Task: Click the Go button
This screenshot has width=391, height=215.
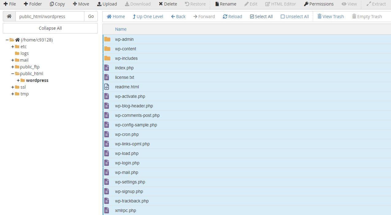Action: pyautogui.click(x=91, y=16)
